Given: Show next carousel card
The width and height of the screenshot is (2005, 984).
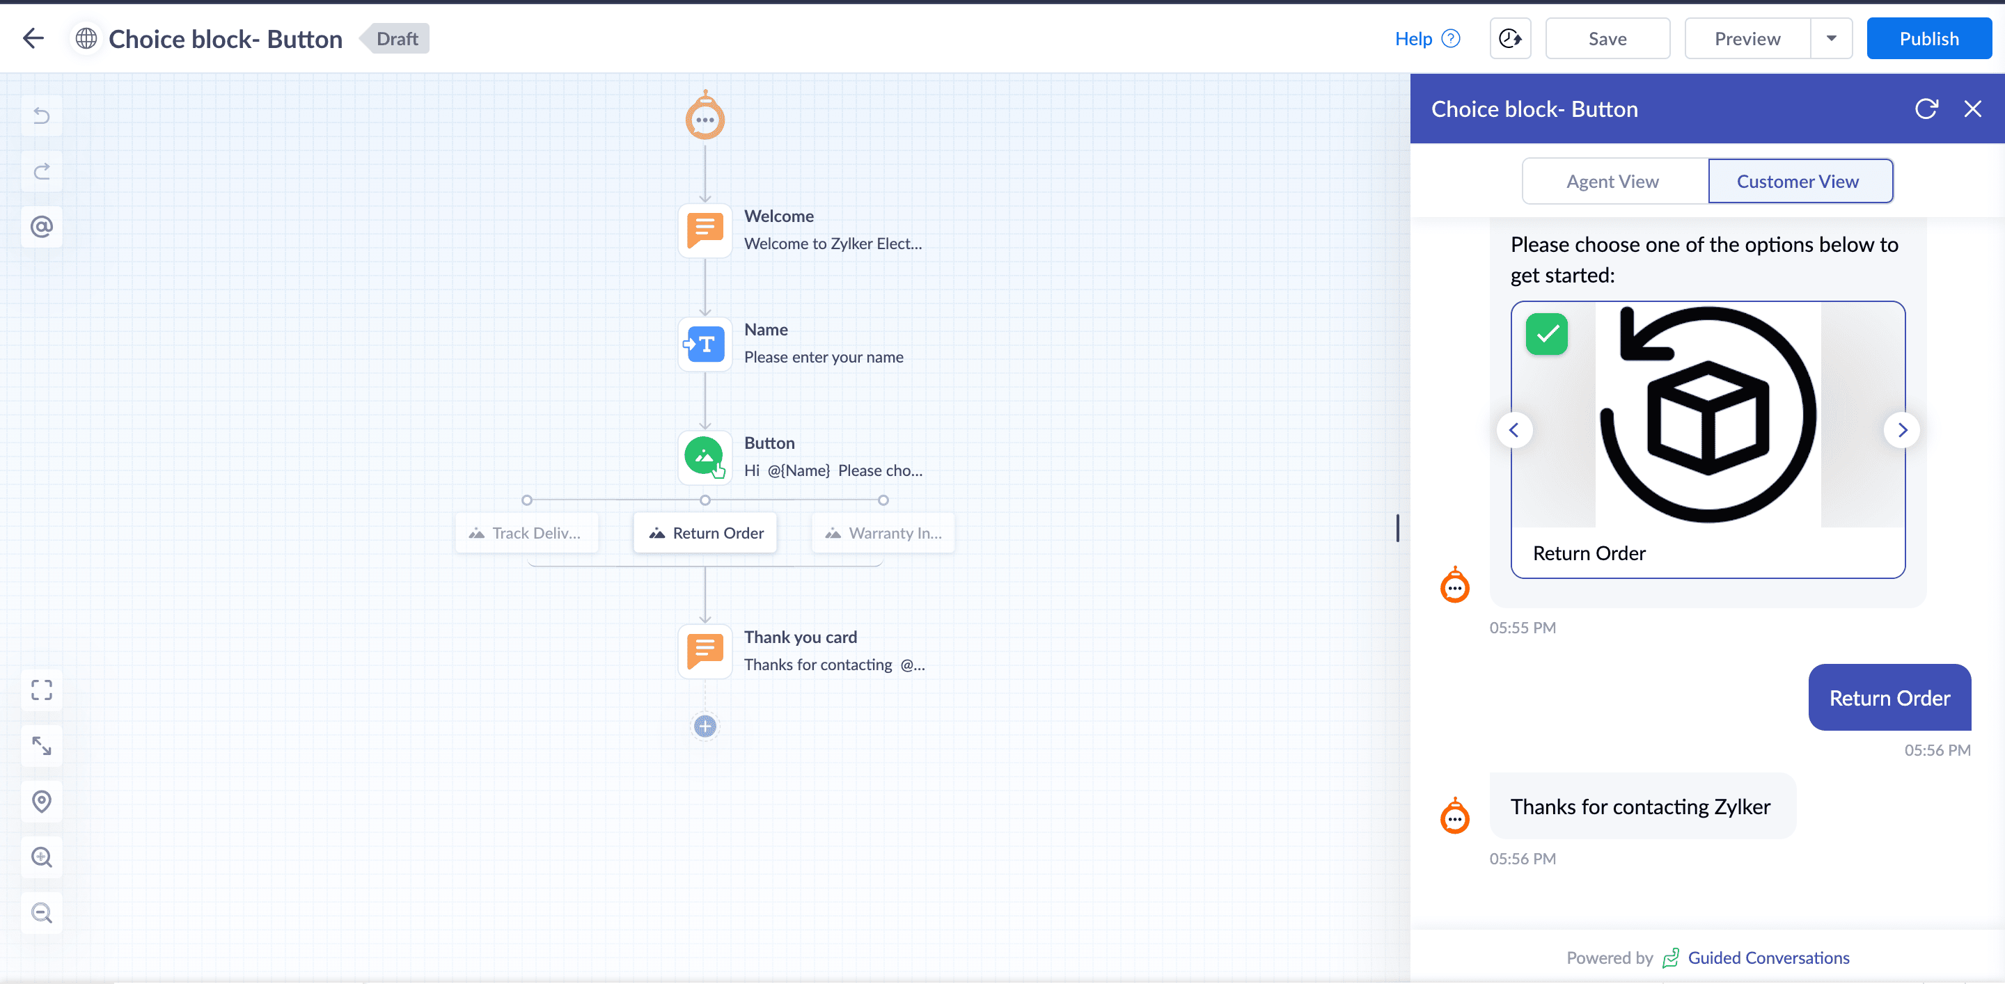Looking at the screenshot, I should click(1902, 430).
